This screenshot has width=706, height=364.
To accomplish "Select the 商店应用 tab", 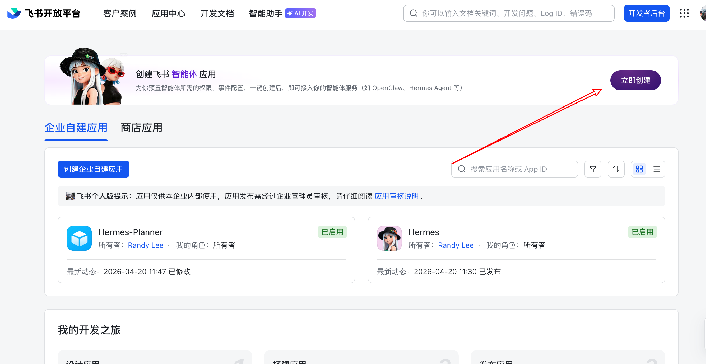I will point(141,128).
